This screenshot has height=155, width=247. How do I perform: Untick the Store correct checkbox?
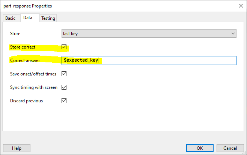[64, 47]
